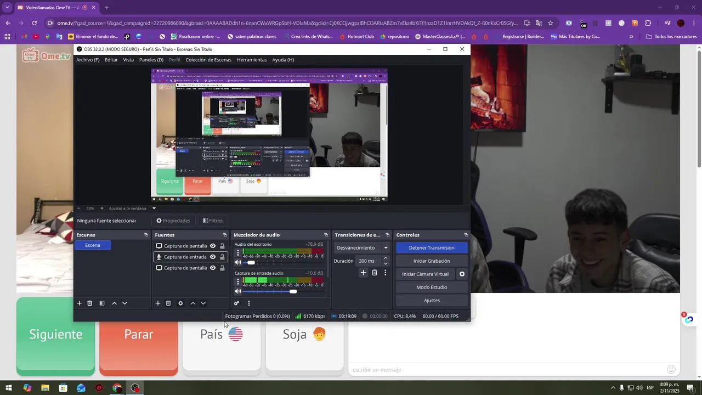702x395 pixels.
Task: Hide the Captura de entrada source
Action: tap(213, 257)
